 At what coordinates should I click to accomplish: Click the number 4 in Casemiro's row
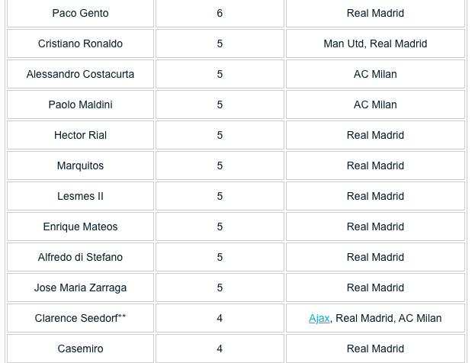click(220, 349)
